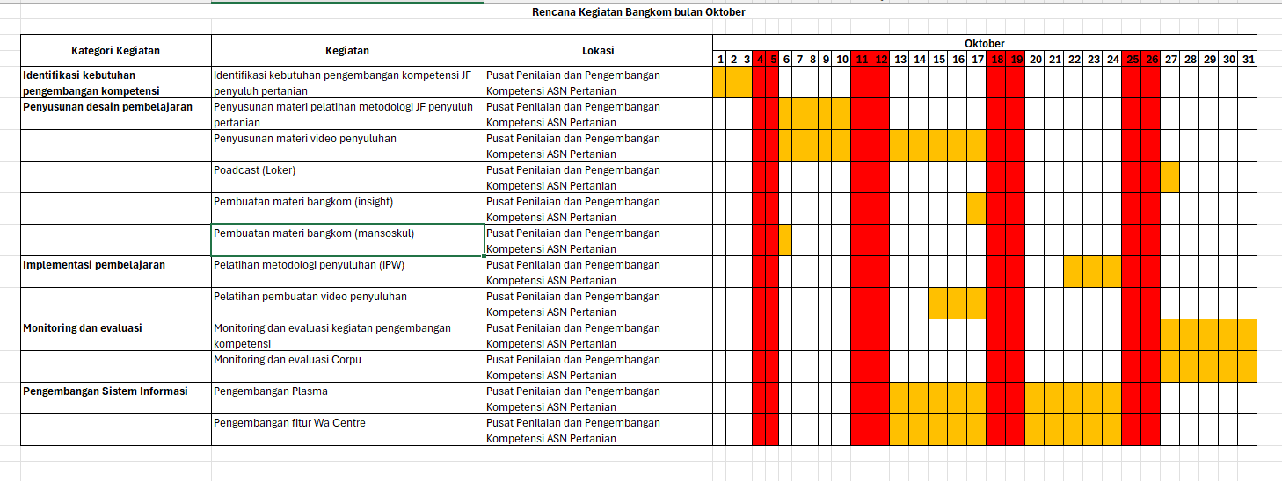Select the "Penyusunan desain pembelajaran" category cell

(116, 114)
